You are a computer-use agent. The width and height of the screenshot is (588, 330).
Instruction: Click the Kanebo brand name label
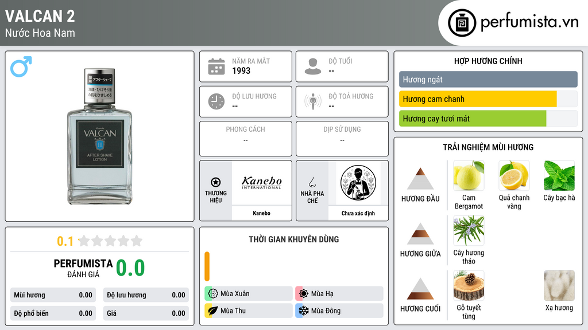(261, 213)
